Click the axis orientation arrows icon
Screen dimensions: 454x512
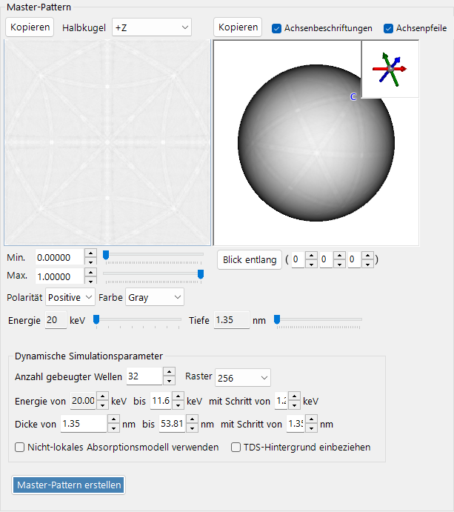tap(390, 69)
